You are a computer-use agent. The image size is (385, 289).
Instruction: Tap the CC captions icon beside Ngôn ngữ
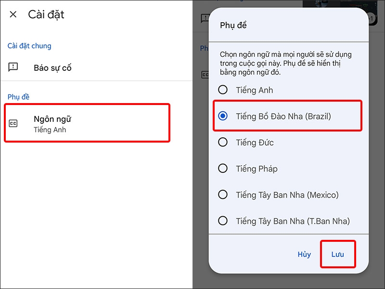click(x=13, y=124)
